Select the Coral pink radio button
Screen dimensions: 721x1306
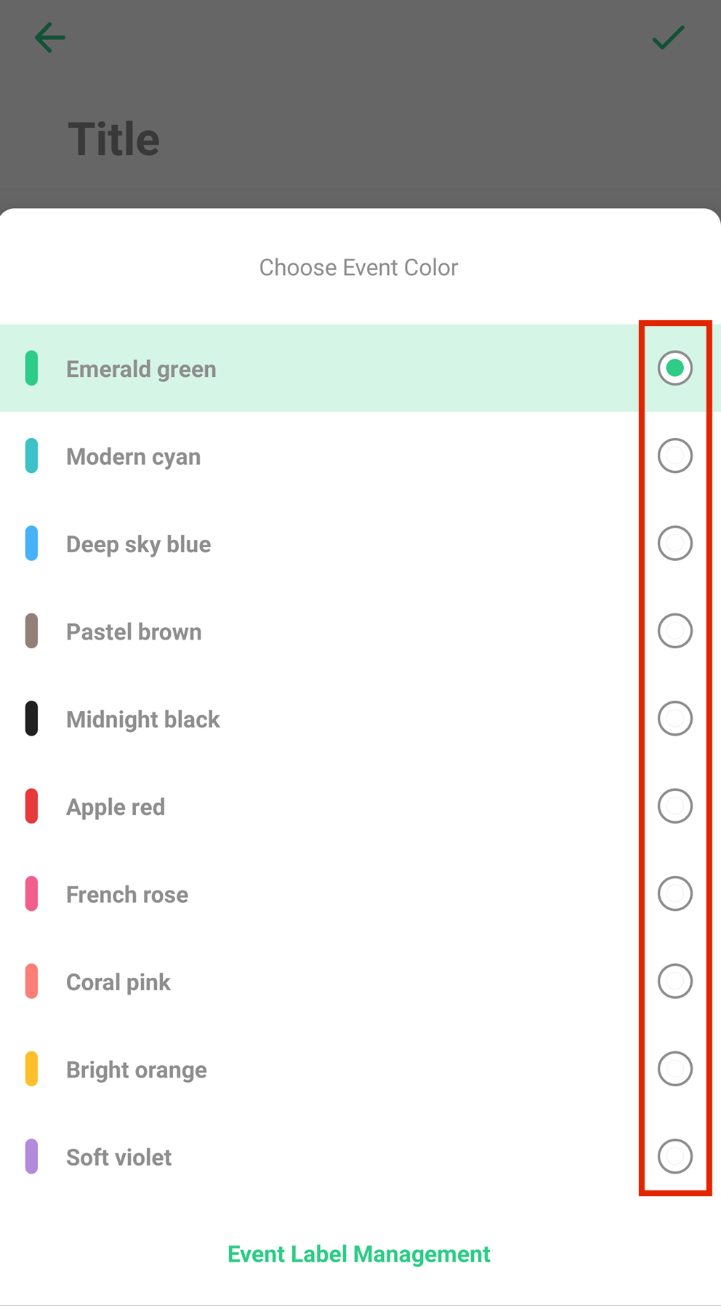pos(674,982)
